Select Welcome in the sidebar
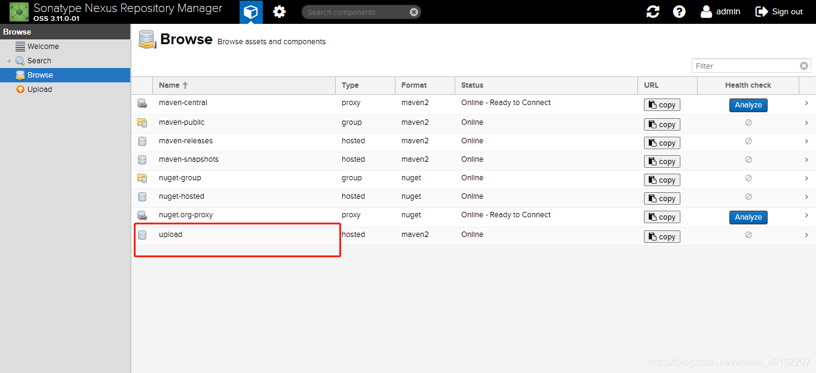The height and width of the screenshot is (373, 816). click(x=65, y=47)
